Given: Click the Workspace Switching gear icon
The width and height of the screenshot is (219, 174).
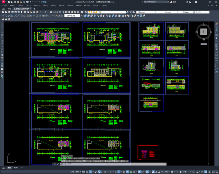Looking at the screenshot, I should pos(172,172).
